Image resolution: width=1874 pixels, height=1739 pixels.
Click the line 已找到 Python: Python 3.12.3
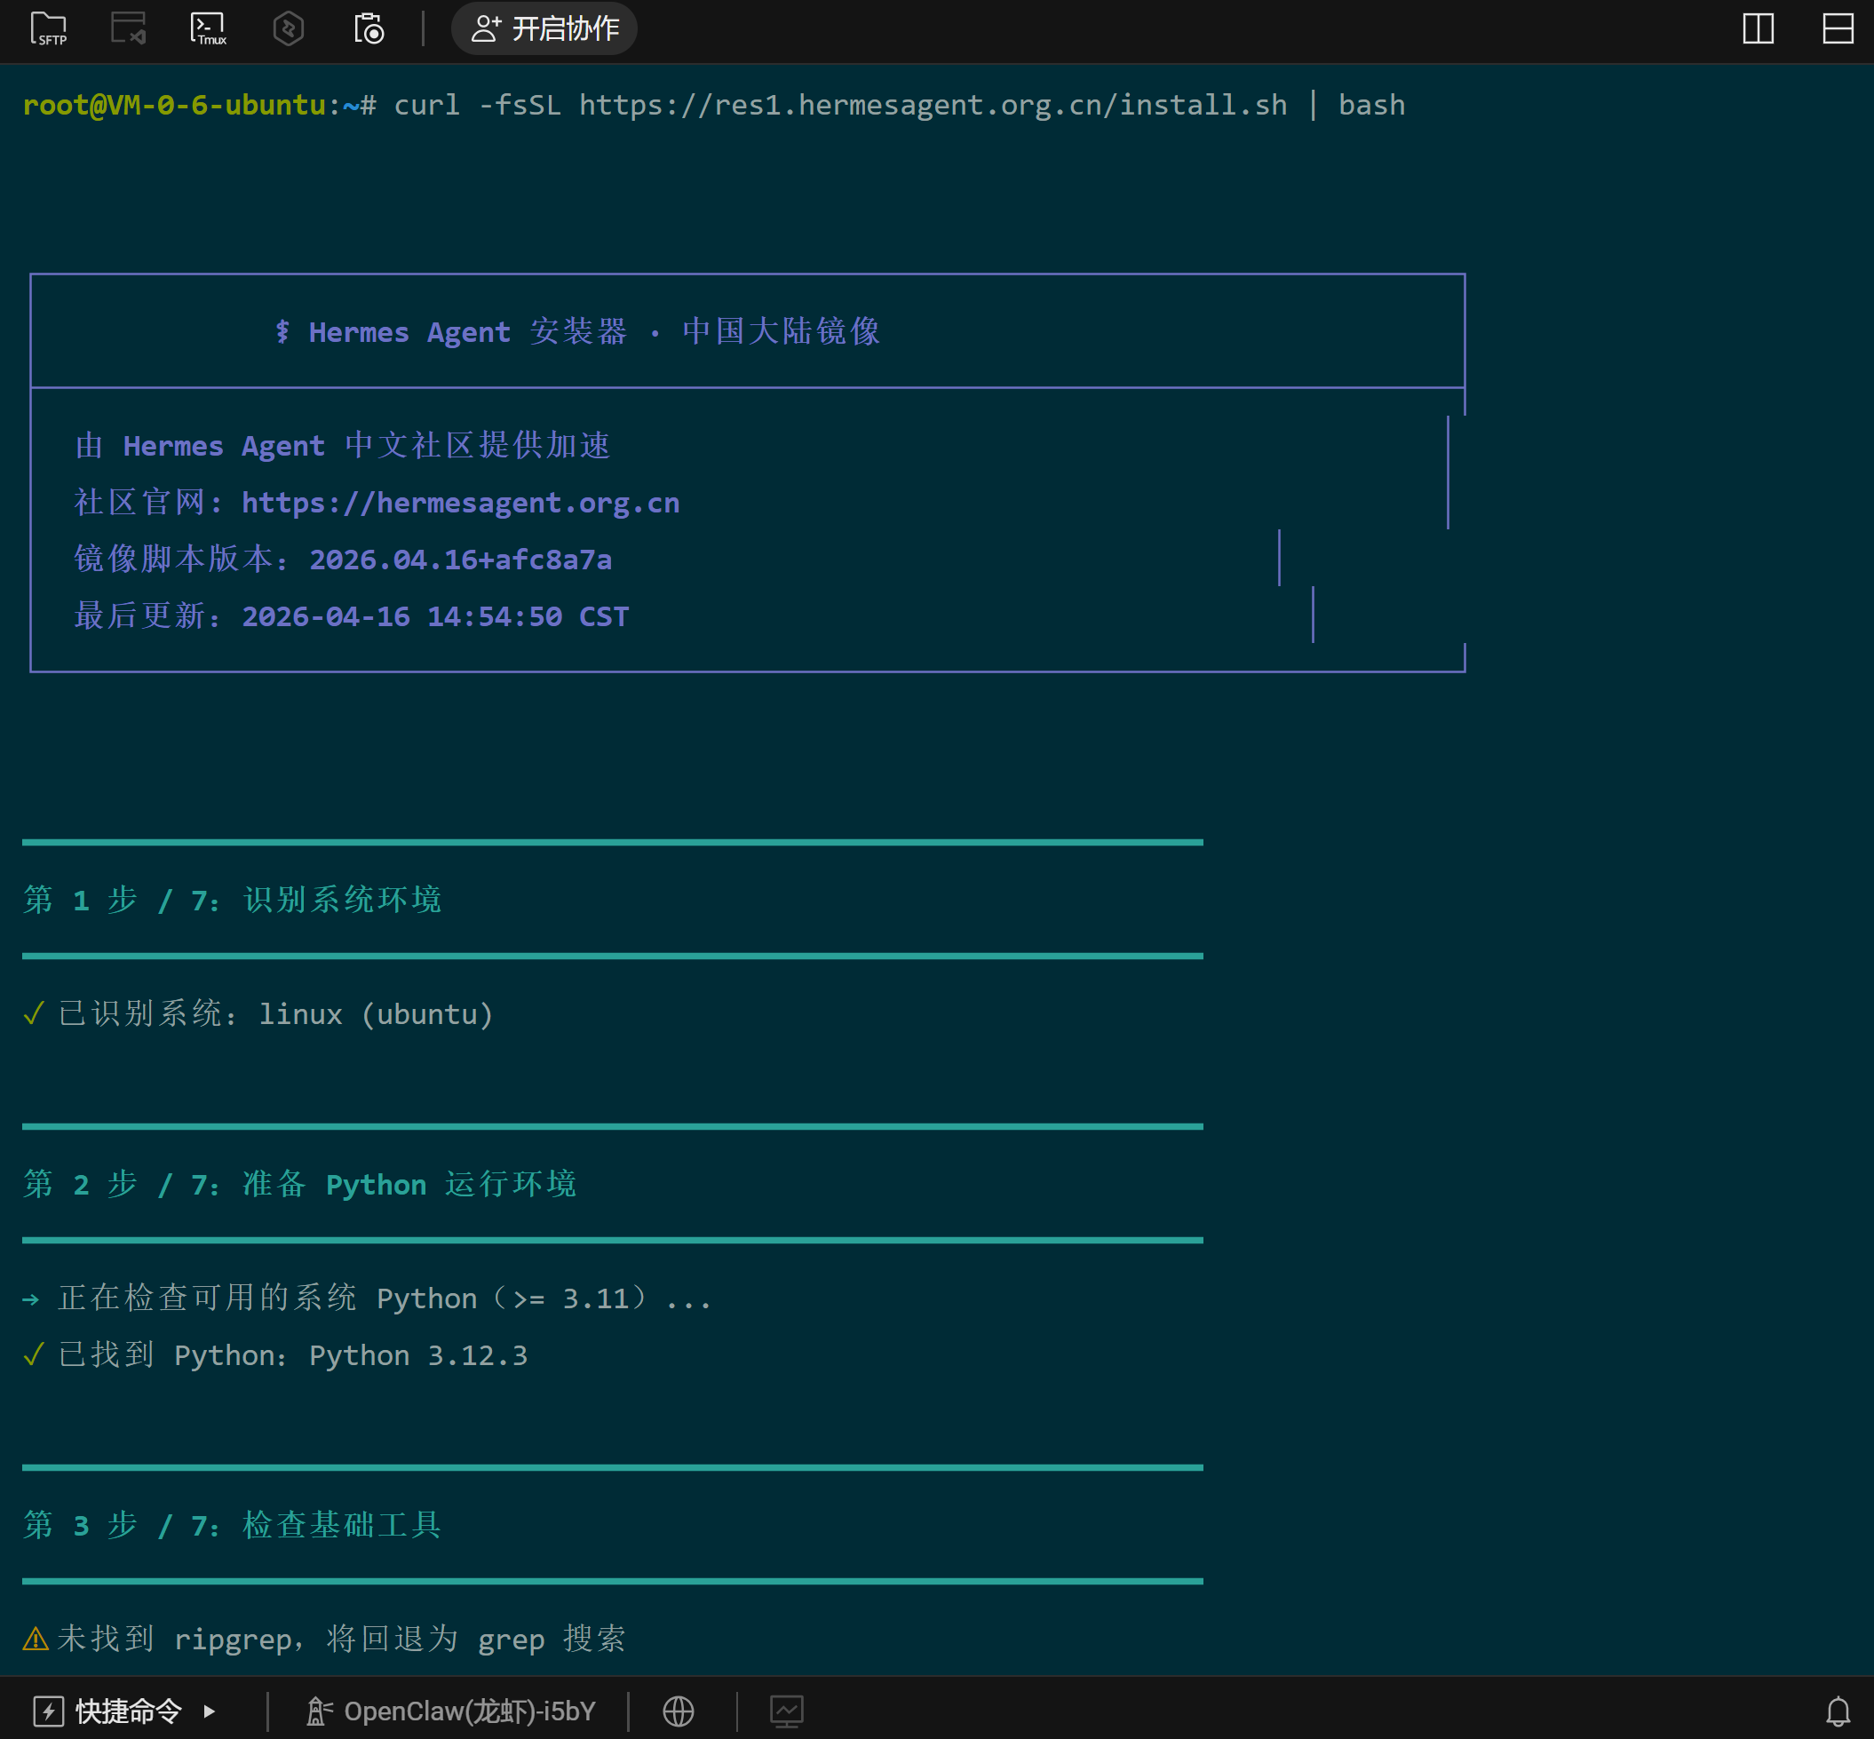click(274, 1355)
